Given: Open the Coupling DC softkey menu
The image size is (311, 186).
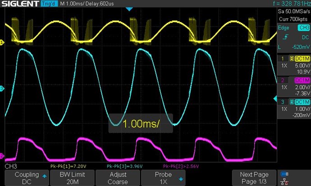Looking at the screenshot, I should pos(27,178).
